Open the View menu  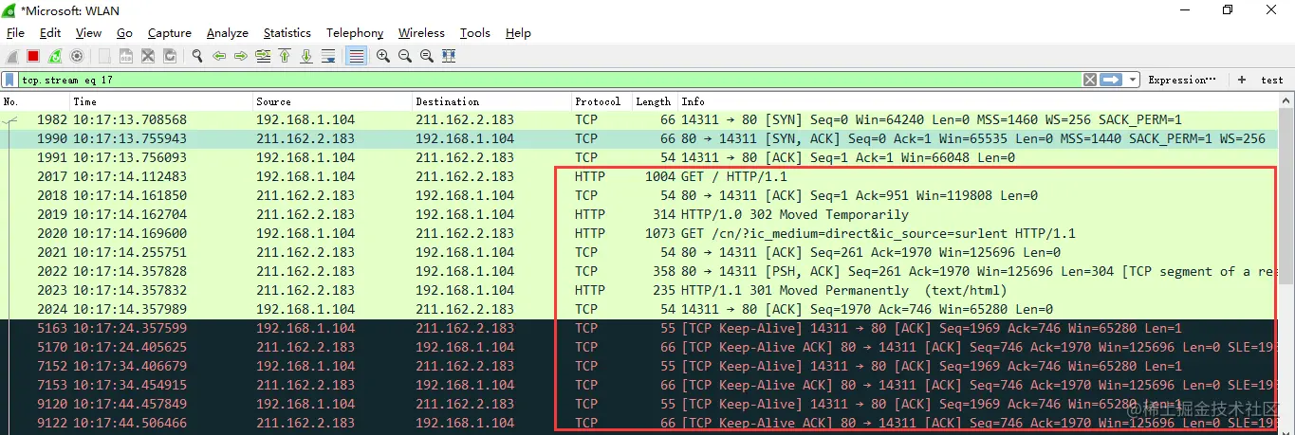pos(88,33)
